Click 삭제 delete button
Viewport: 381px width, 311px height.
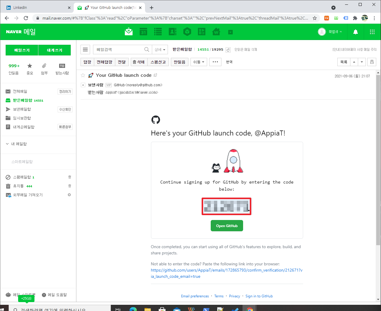[x=139, y=62]
